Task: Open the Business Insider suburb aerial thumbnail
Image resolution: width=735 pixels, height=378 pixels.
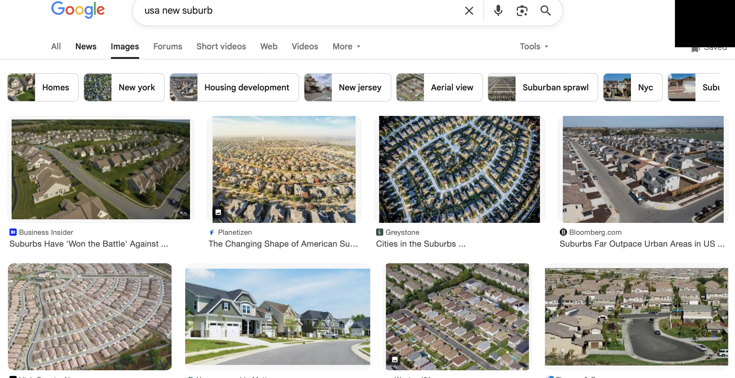Action: [x=101, y=169]
